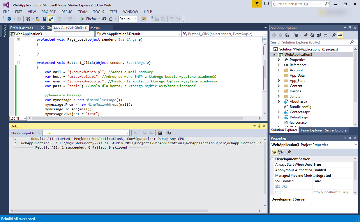Click the notifications flag icon in the title bar
Viewport: 360px width, 222px height.
pyautogui.click(x=257, y=4)
